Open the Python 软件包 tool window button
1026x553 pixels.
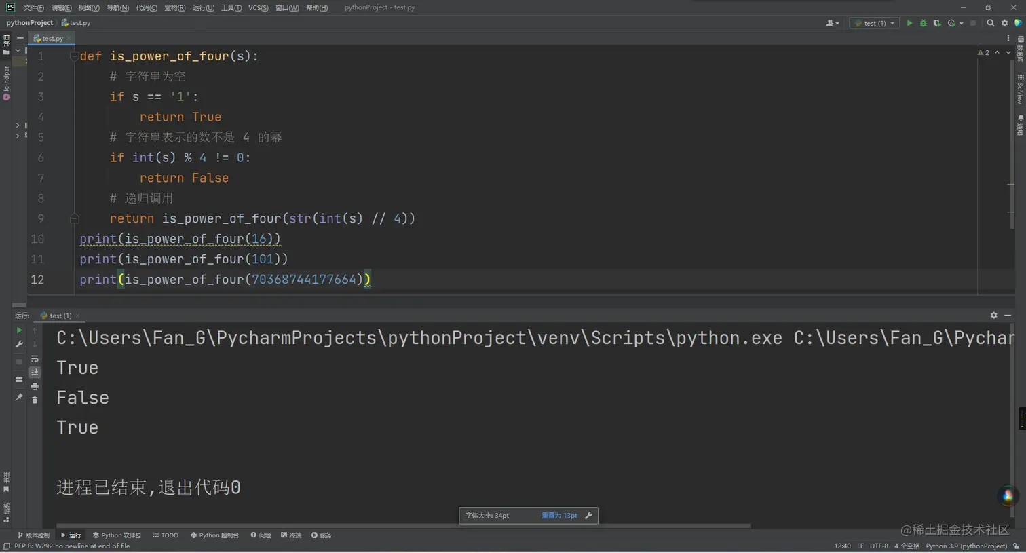117,535
